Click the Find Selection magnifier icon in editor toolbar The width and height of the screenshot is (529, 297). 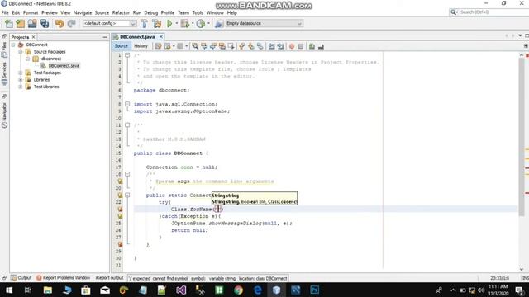tap(195, 46)
